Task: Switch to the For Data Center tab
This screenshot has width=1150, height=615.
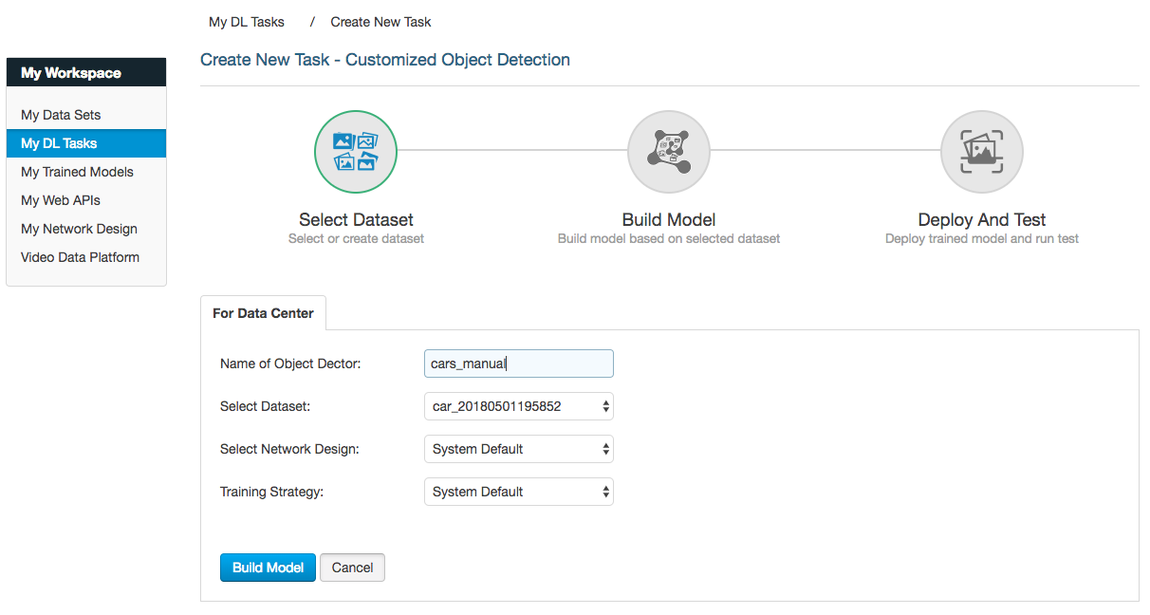Action: pyautogui.click(x=263, y=313)
